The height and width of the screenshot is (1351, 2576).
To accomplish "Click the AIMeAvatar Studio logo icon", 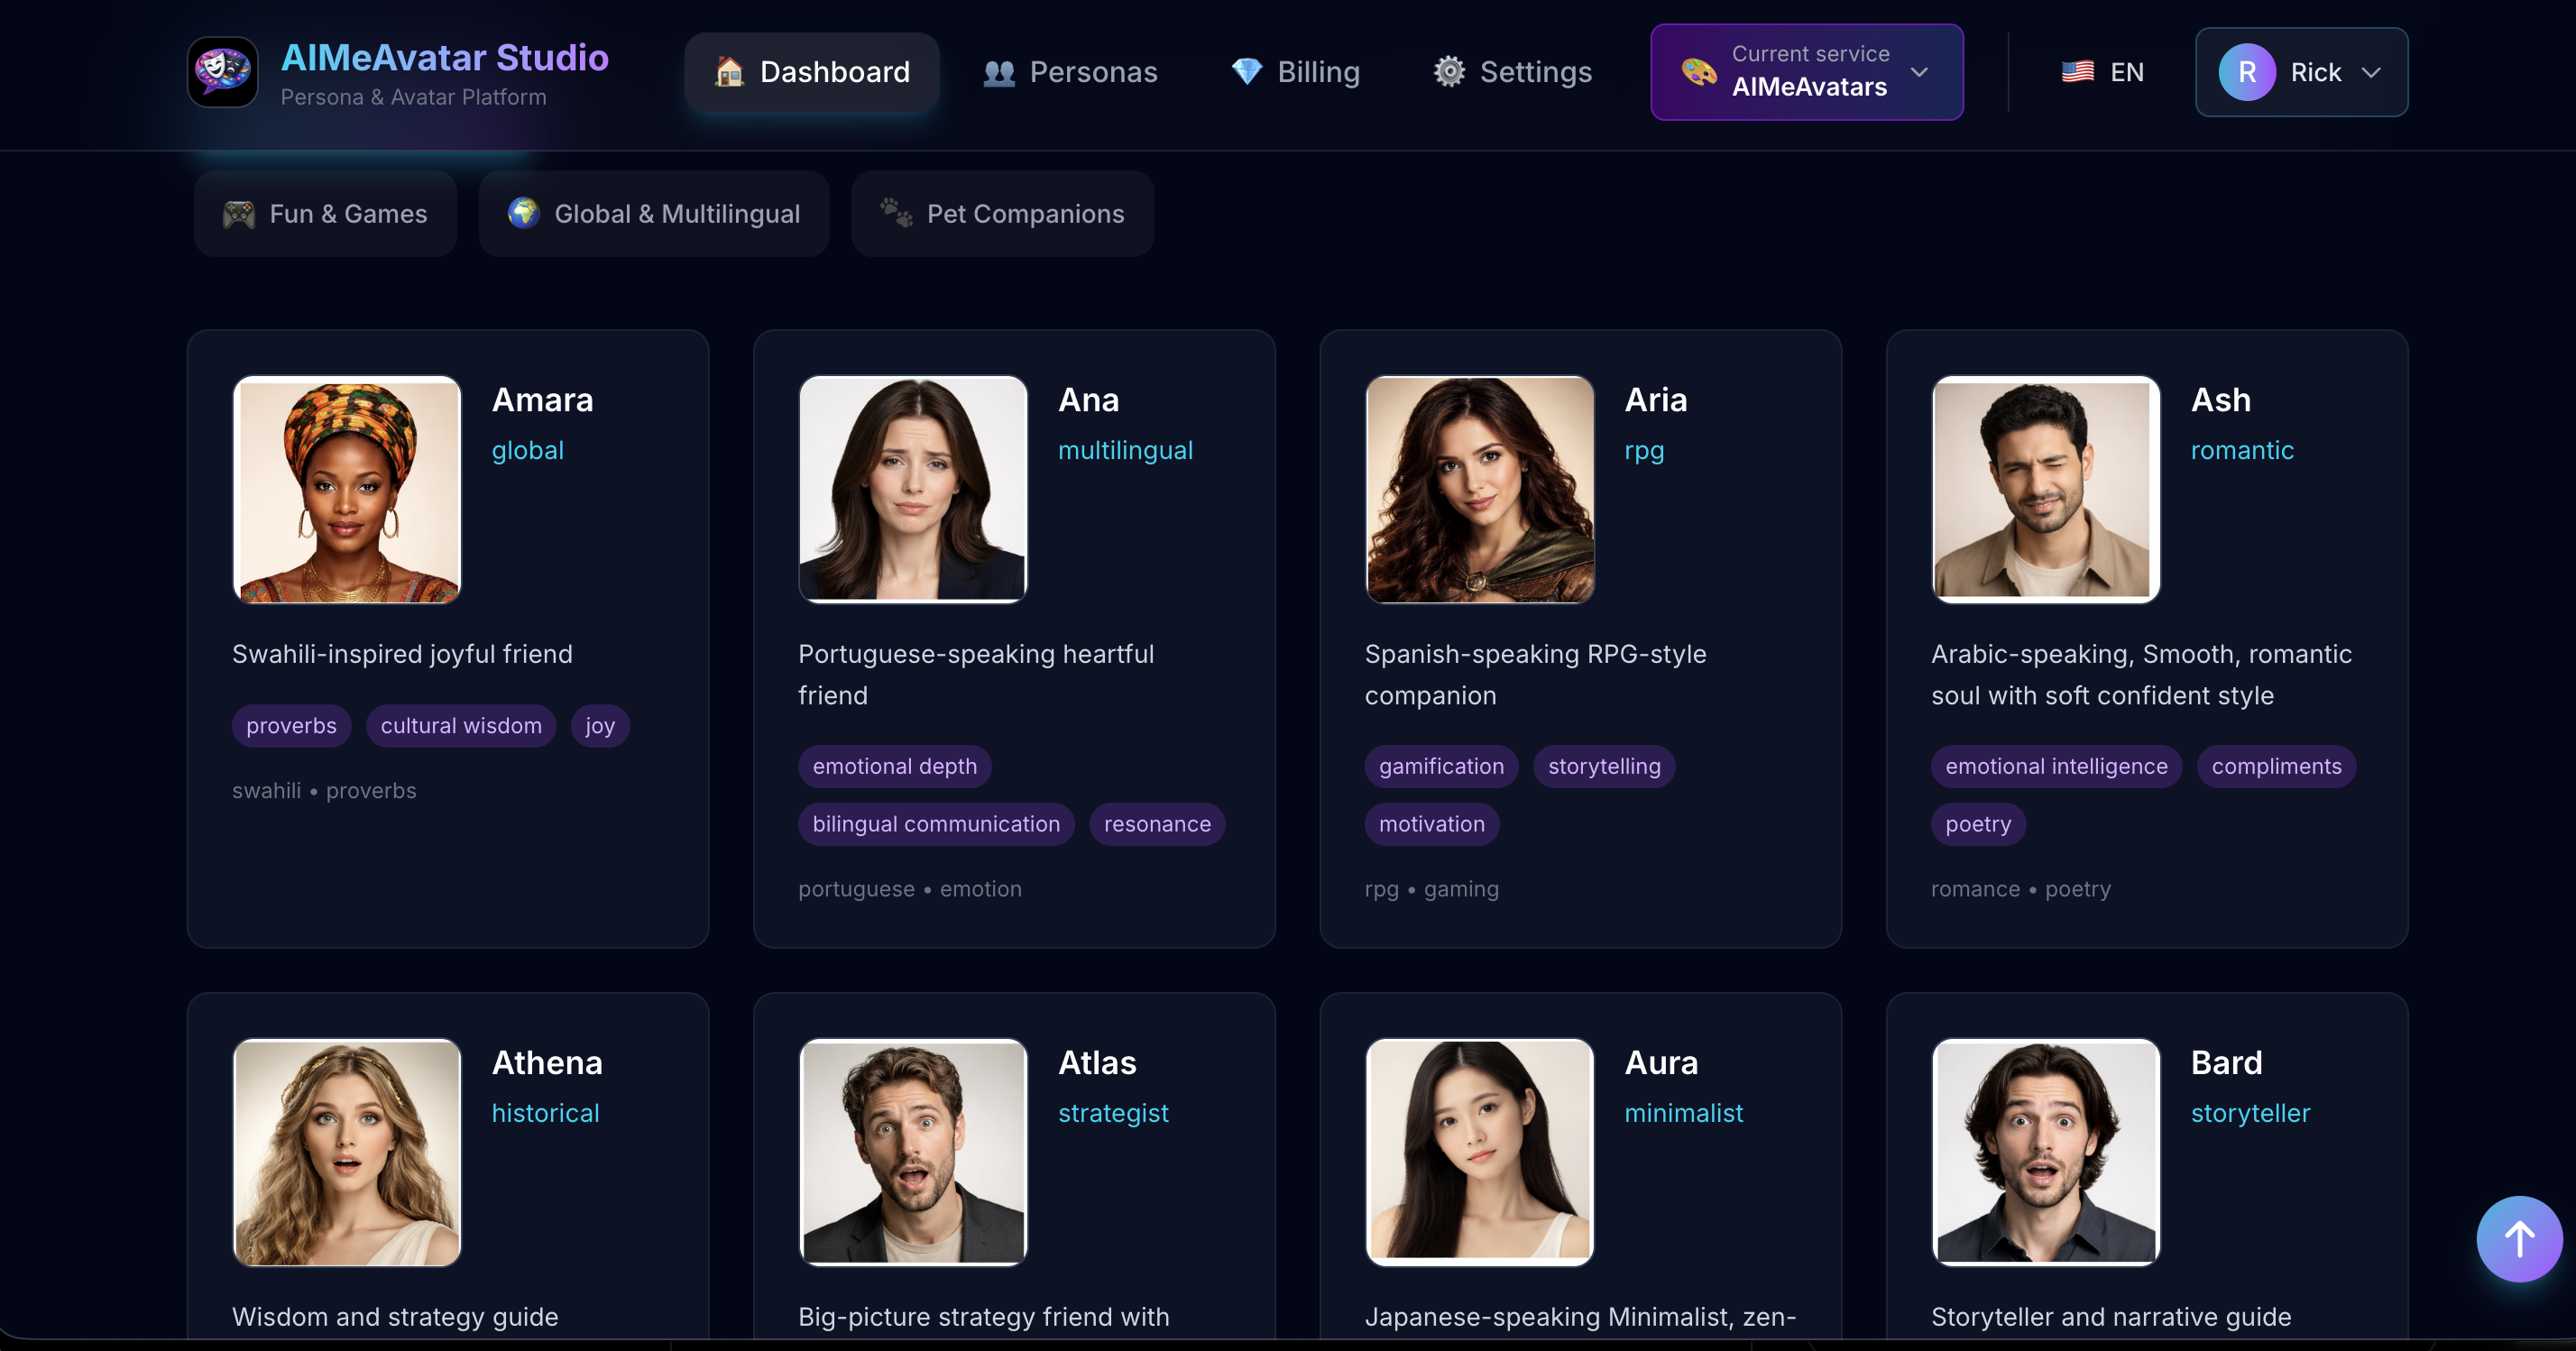I will pos(221,71).
